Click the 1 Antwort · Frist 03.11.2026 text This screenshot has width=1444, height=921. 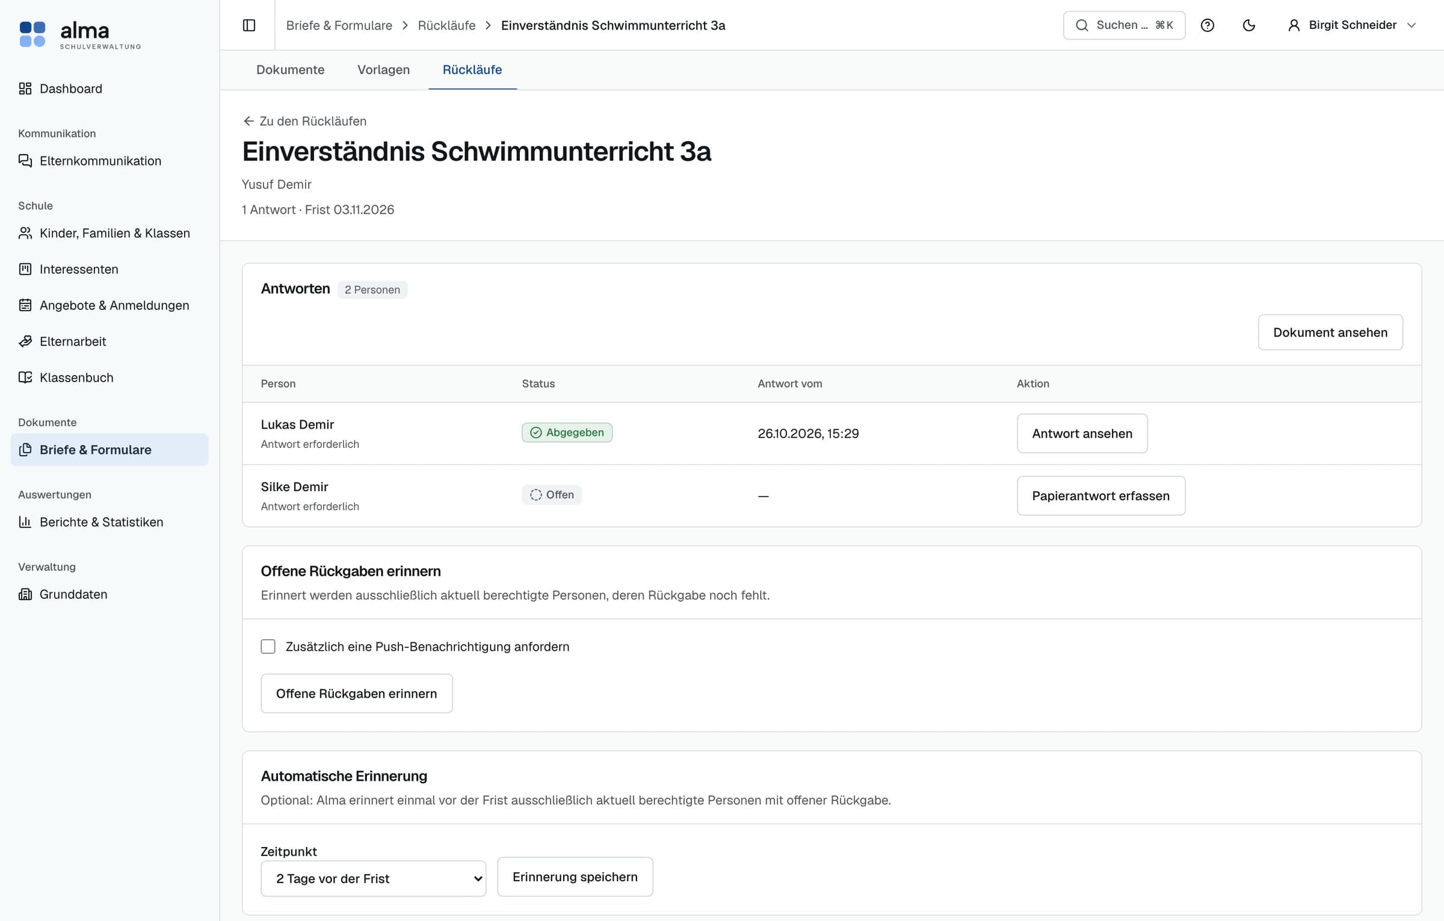pyautogui.click(x=318, y=209)
